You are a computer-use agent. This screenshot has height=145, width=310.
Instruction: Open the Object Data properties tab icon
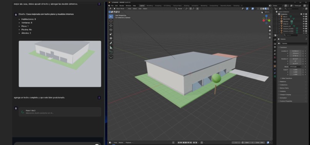point(275,76)
